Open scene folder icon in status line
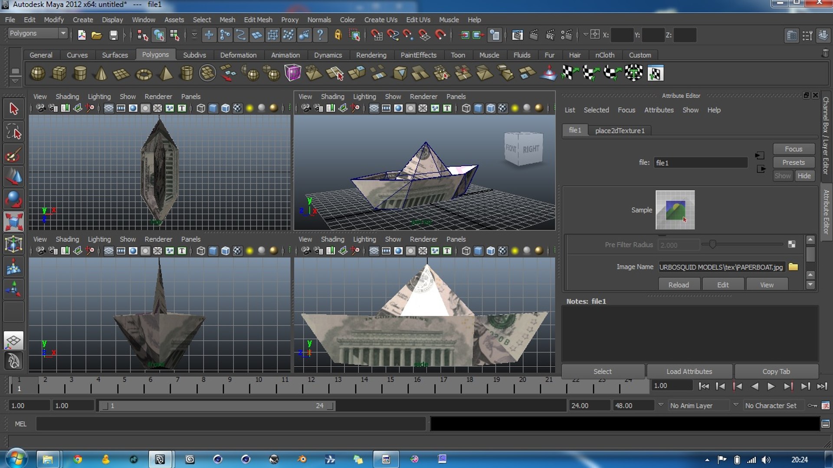The width and height of the screenshot is (833, 468). point(97,35)
